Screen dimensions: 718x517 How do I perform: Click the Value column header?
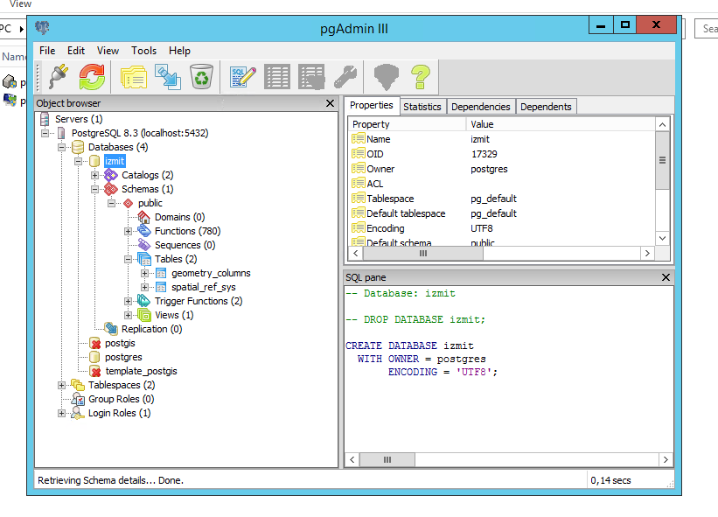pos(561,124)
